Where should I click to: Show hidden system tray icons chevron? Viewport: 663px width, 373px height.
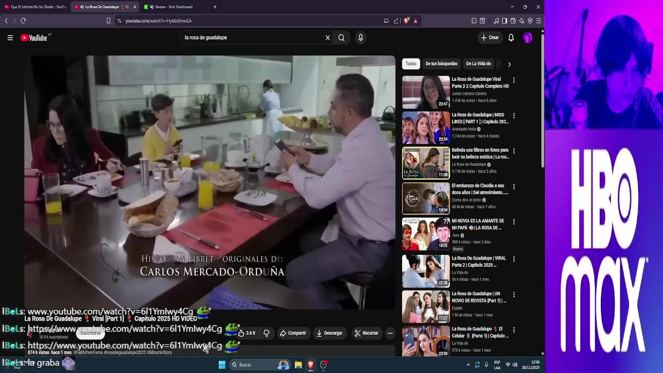pos(468,365)
